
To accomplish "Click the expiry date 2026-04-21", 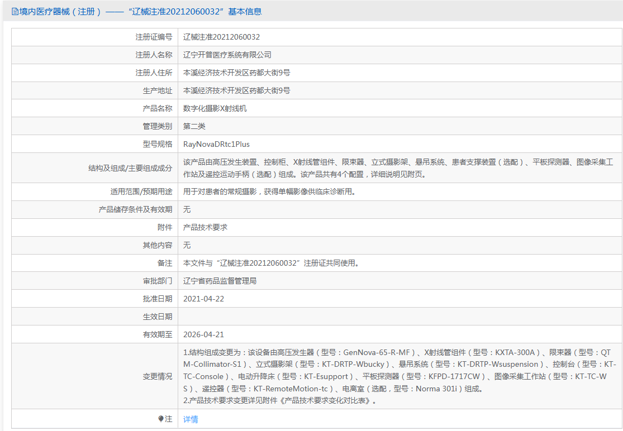I will 203,334.
